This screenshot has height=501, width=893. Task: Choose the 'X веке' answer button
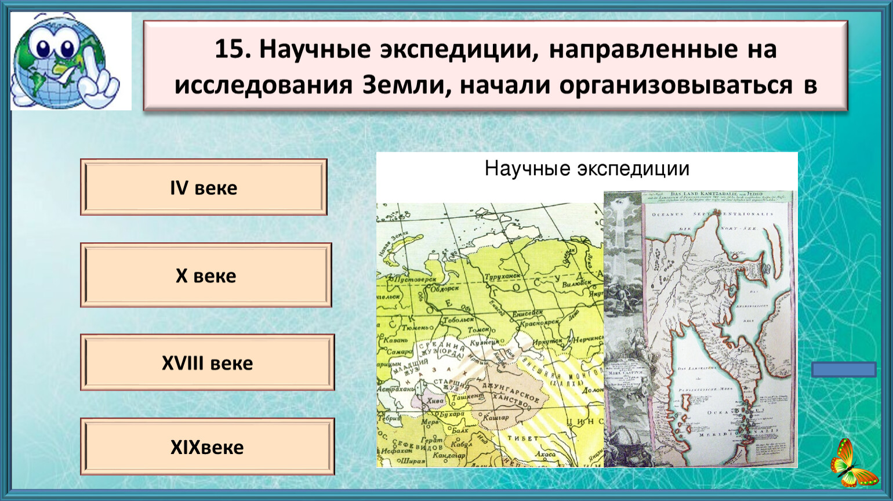(x=206, y=275)
